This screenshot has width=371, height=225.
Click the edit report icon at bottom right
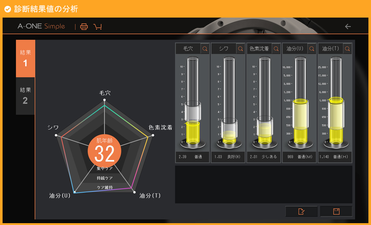tap(301, 211)
